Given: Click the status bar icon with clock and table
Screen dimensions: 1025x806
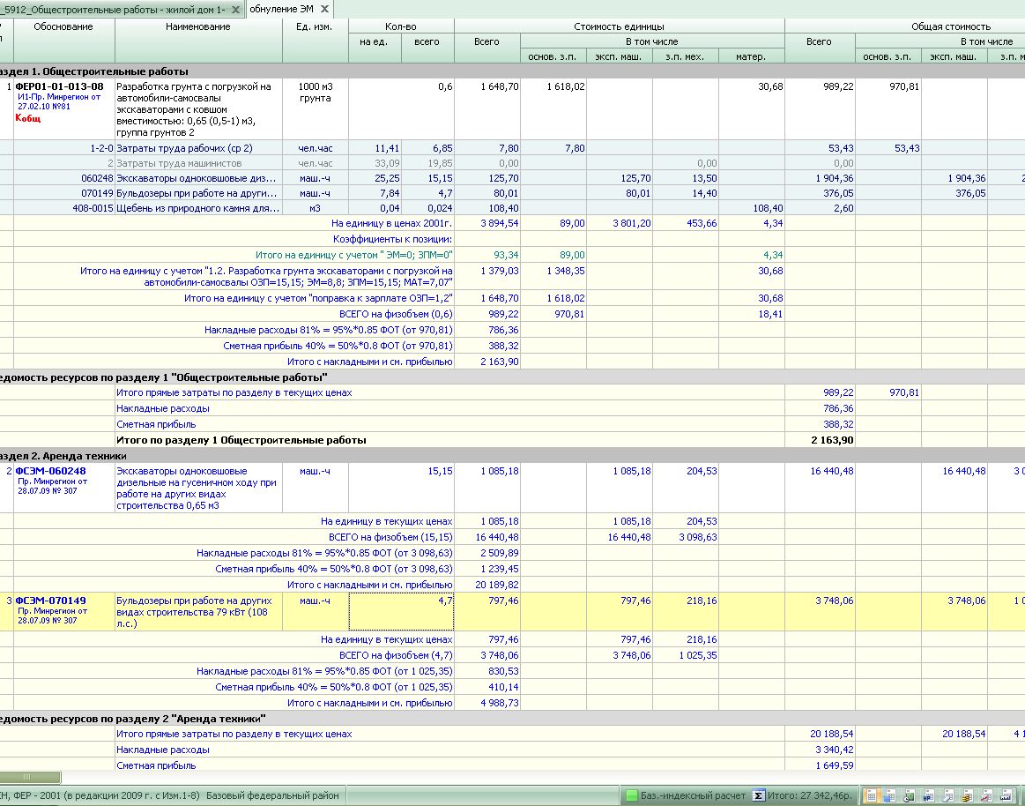Looking at the screenshot, I should 910,796.
